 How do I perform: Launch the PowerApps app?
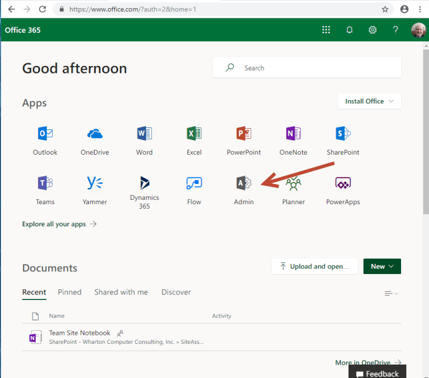click(343, 190)
